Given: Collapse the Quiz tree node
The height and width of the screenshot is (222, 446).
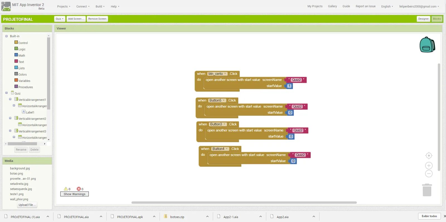Looking at the screenshot, I should tap(6, 93).
